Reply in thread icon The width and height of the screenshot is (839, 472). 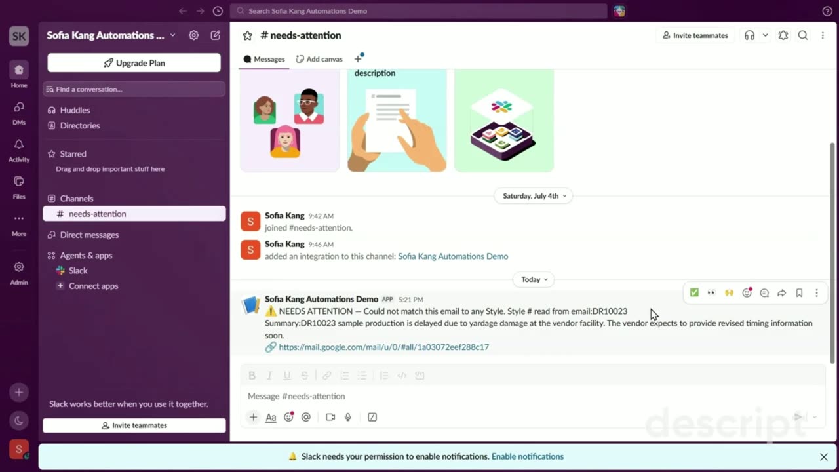[764, 293]
